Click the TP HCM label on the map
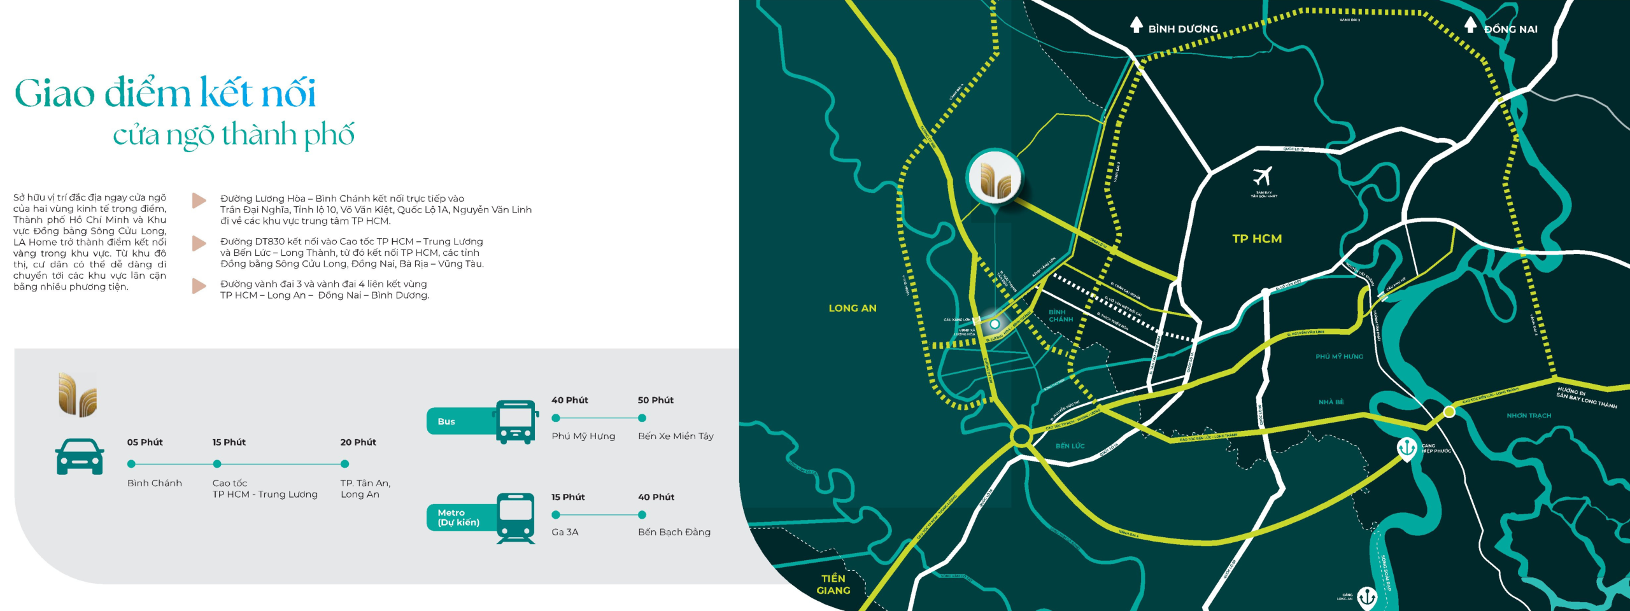Viewport: 1630px width, 611px height. 1257,239
